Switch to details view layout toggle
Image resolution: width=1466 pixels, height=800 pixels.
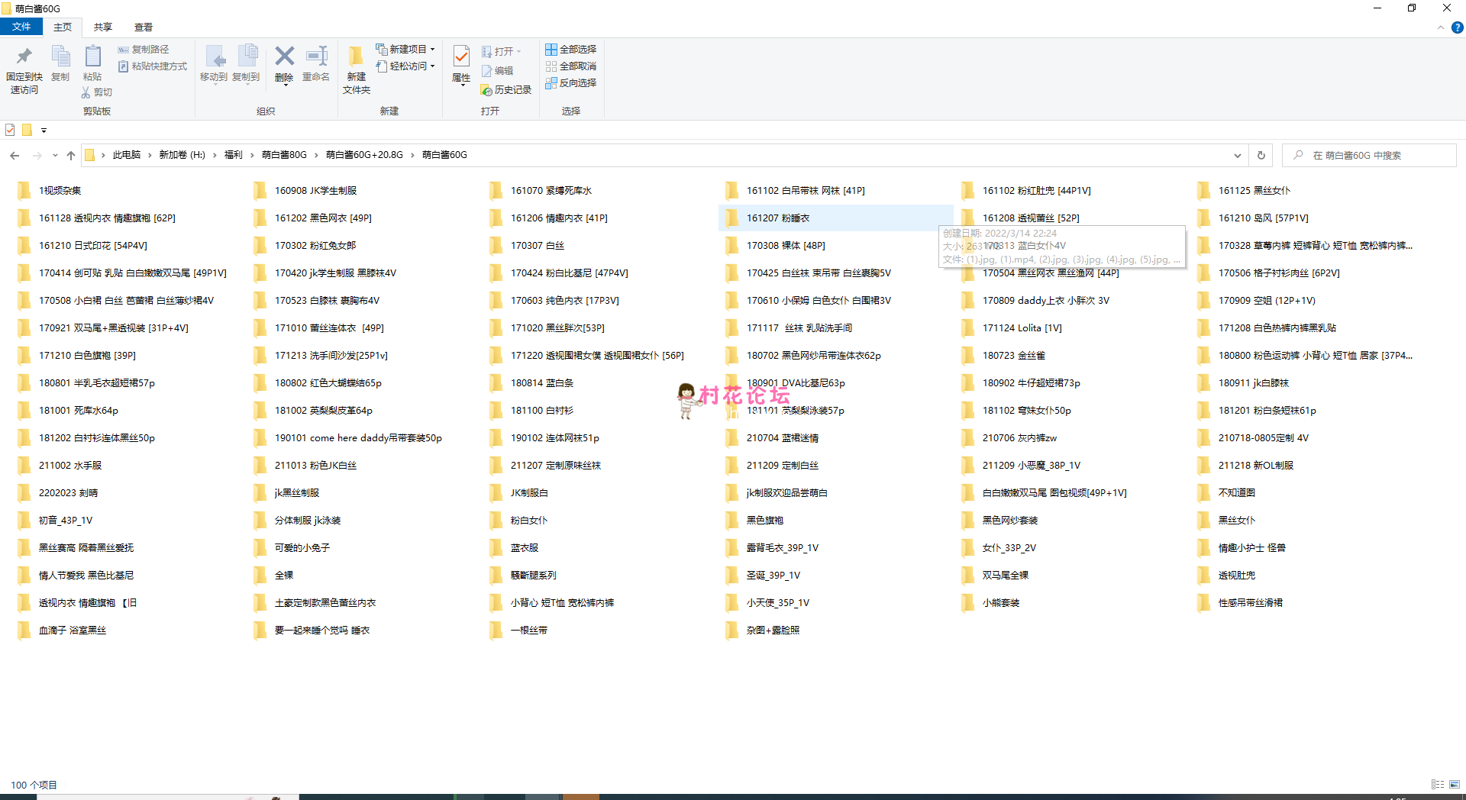(x=1437, y=785)
